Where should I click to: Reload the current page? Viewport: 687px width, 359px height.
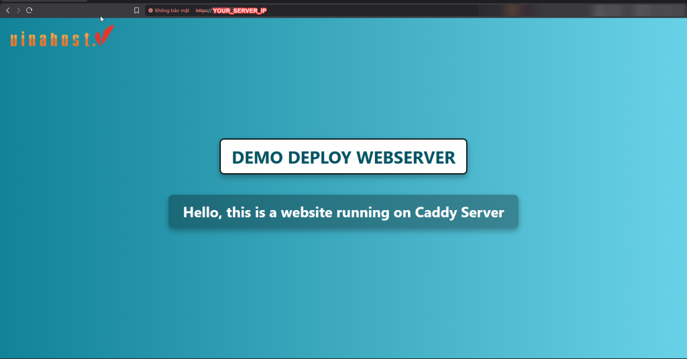pyautogui.click(x=29, y=11)
